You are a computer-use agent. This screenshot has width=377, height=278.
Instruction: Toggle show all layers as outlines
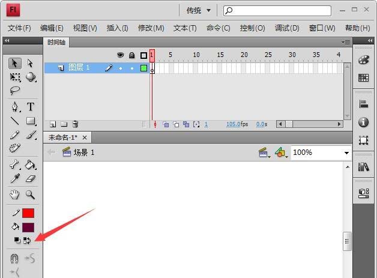(x=143, y=56)
